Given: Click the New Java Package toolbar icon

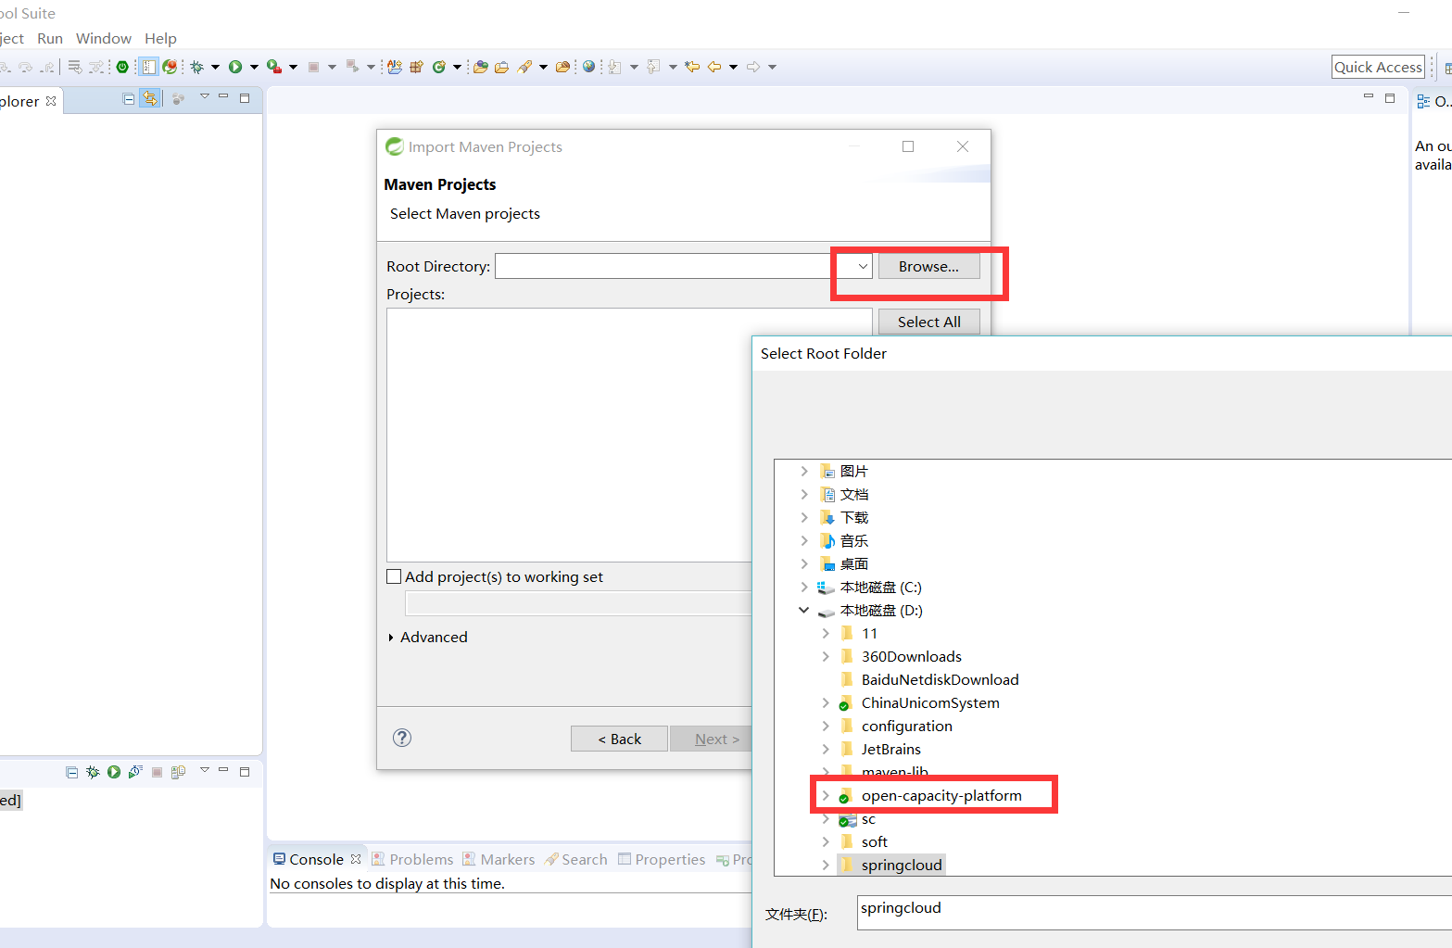Looking at the screenshot, I should coord(416,67).
